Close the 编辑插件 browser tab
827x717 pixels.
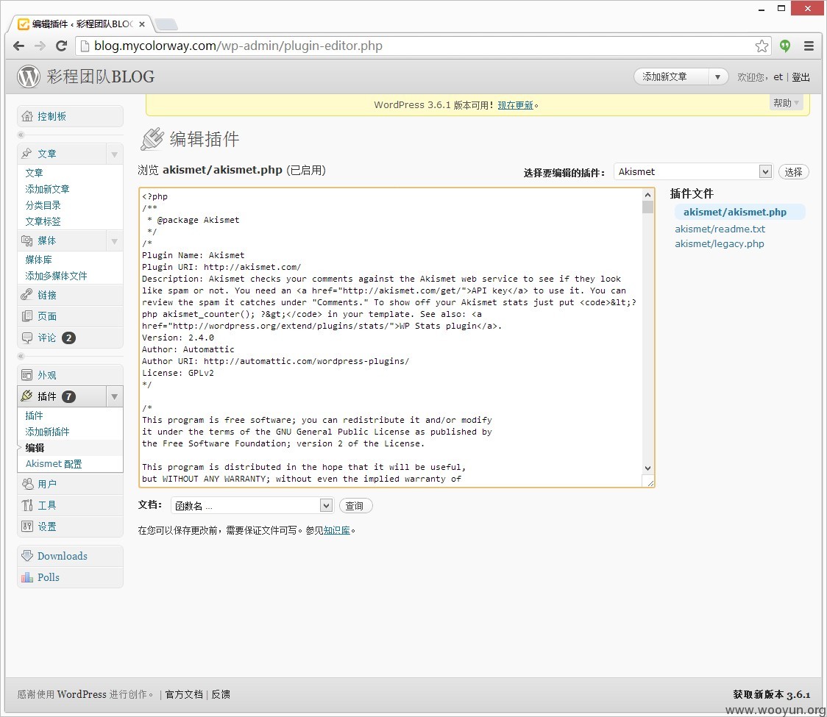pyautogui.click(x=142, y=24)
